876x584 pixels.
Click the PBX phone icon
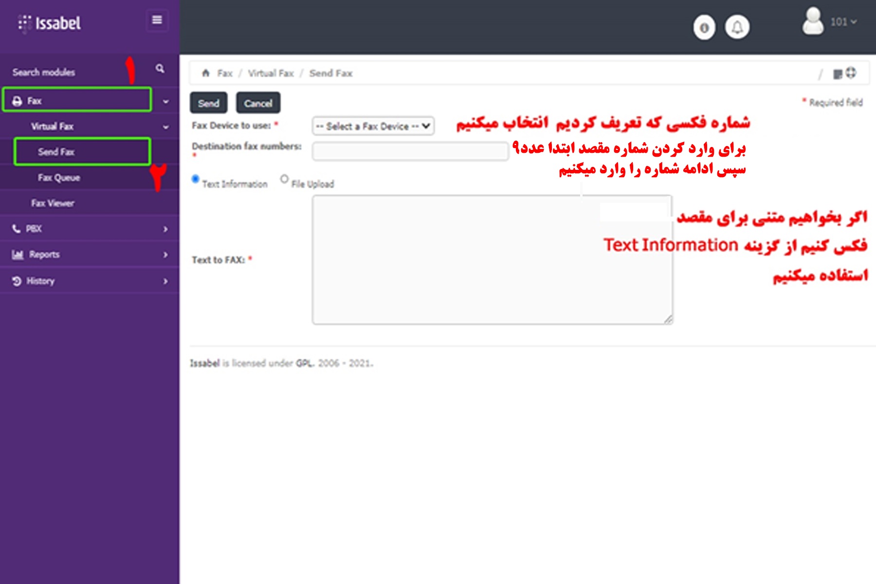click(x=17, y=229)
